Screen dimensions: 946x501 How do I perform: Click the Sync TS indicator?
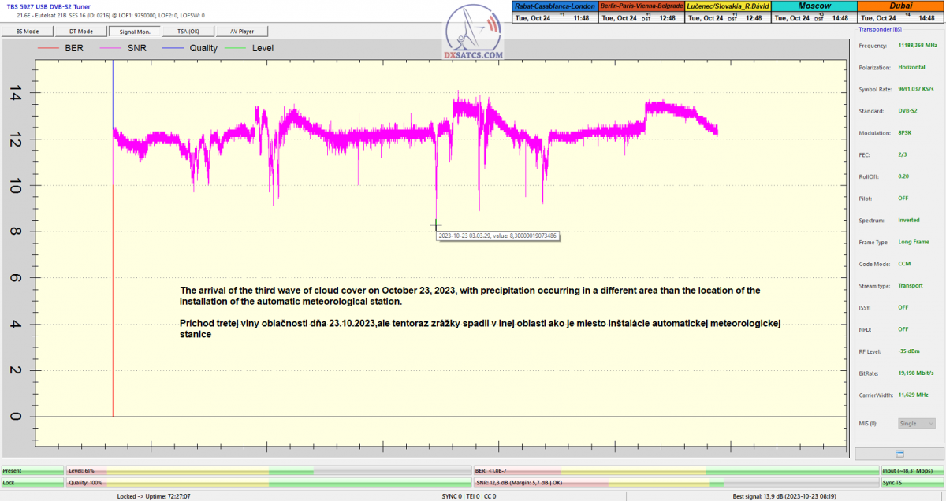pos(911,482)
